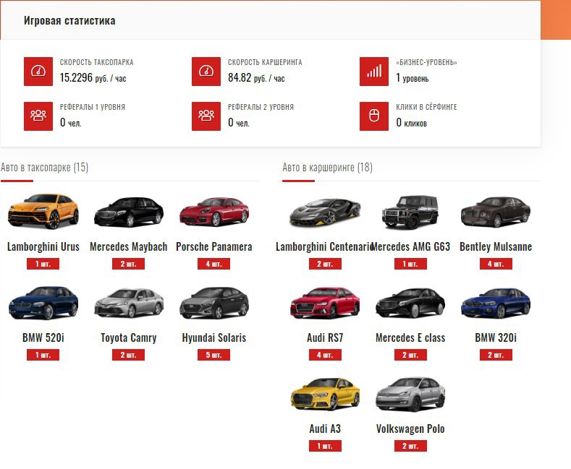Click the '1 шт.' badge under Lamborghini Urus

coord(43,264)
